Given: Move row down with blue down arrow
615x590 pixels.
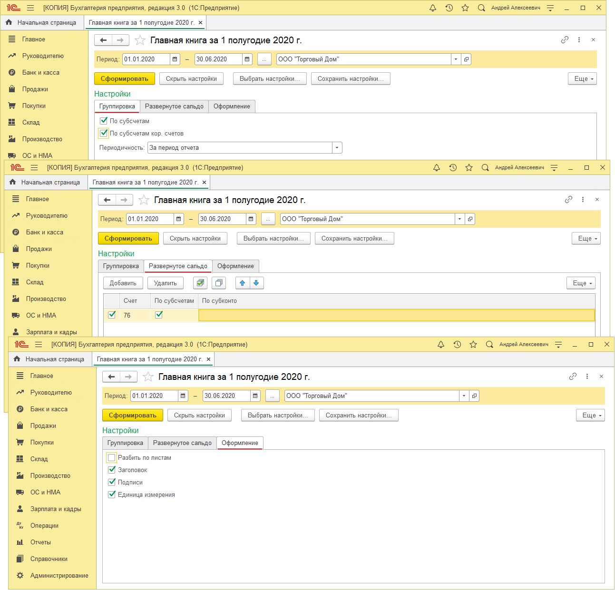Looking at the screenshot, I should click(256, 283).
